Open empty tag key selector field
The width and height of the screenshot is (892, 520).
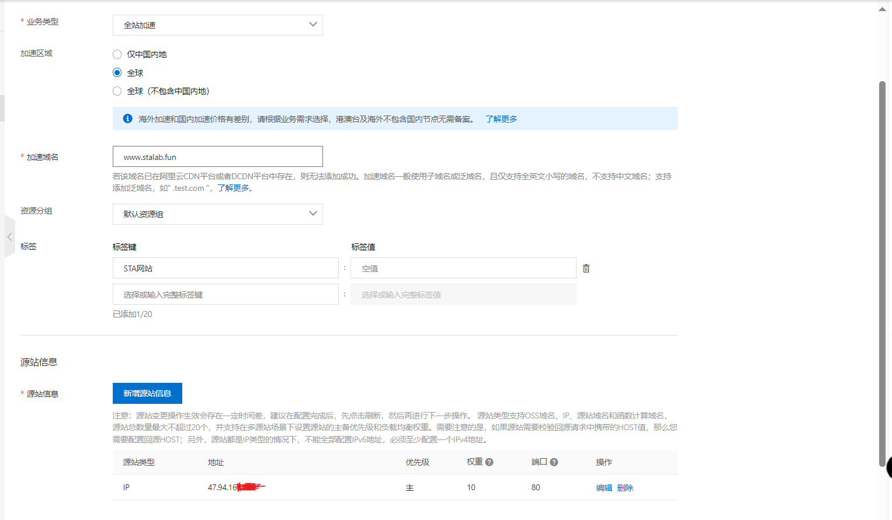[225, 295]
